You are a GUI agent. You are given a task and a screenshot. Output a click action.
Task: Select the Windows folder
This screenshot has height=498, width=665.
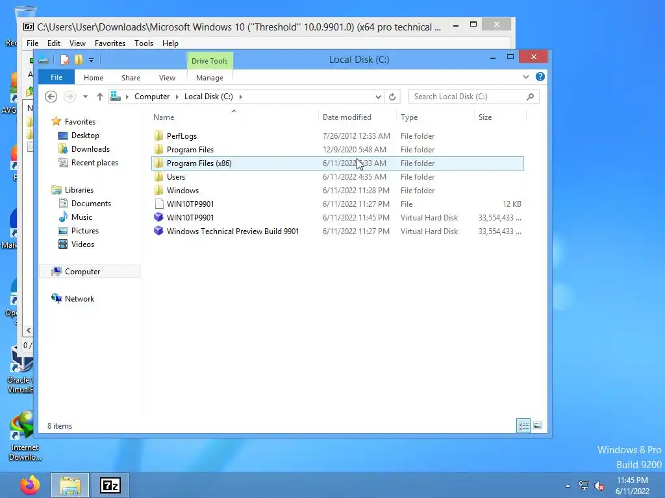[x=338, y=190]
